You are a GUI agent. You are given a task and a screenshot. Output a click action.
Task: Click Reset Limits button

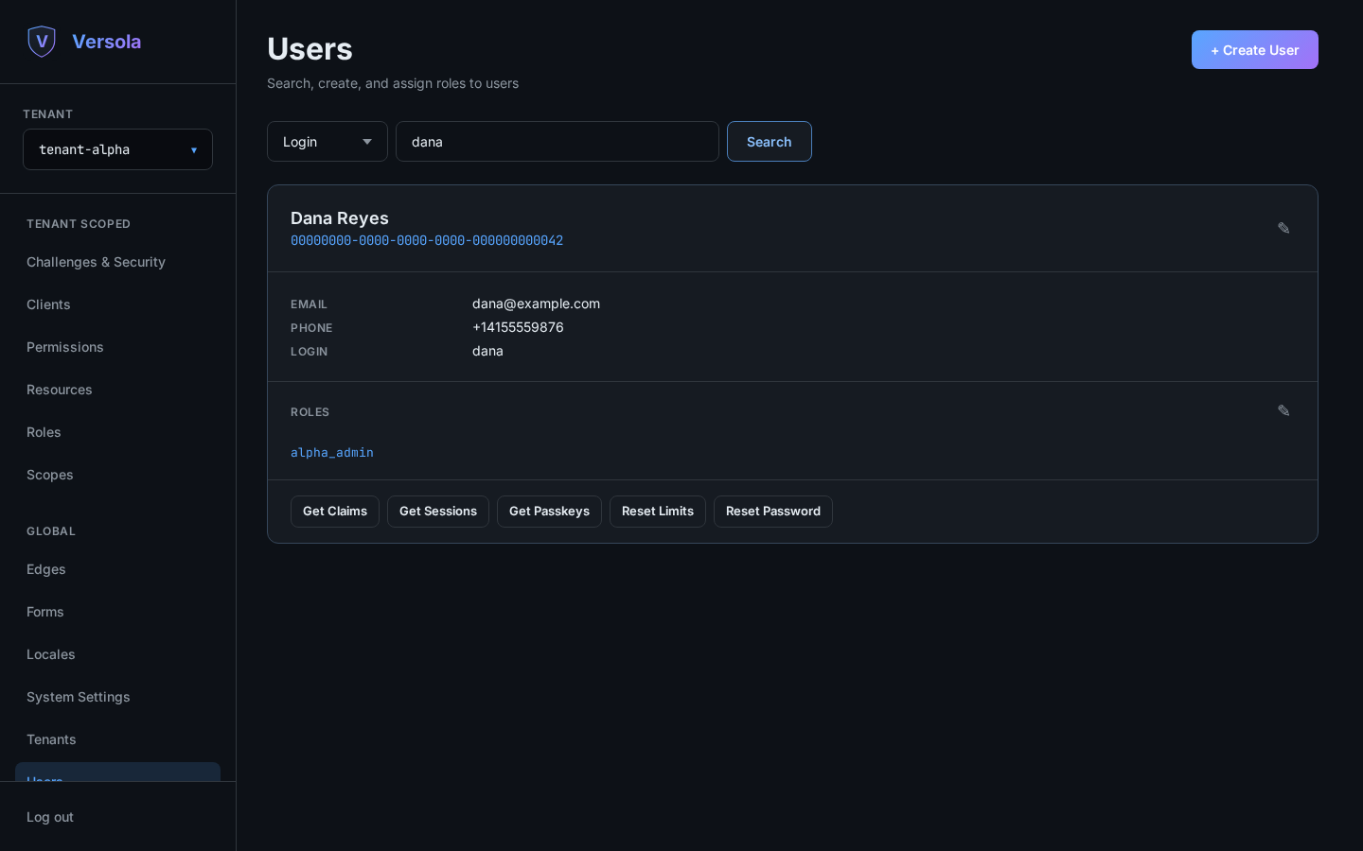658,512
